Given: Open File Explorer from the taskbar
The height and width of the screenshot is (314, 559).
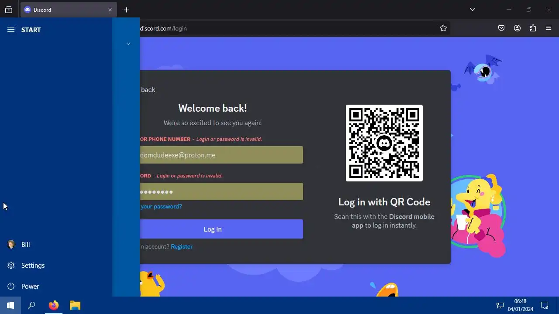Looking at the screenshot, I should pyautogui.click(x=75, y=305).
